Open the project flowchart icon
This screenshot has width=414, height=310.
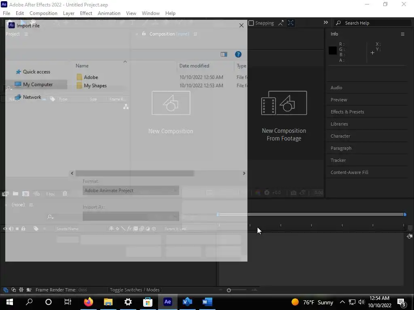(126, 107)
